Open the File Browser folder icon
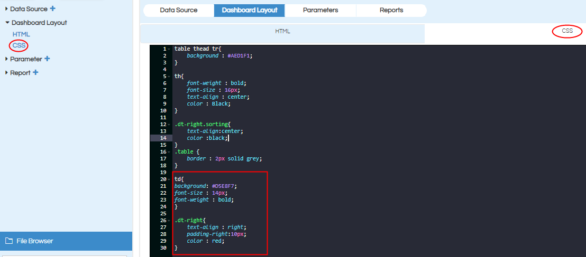Viewport: 586px width, 257px height. 9,241
